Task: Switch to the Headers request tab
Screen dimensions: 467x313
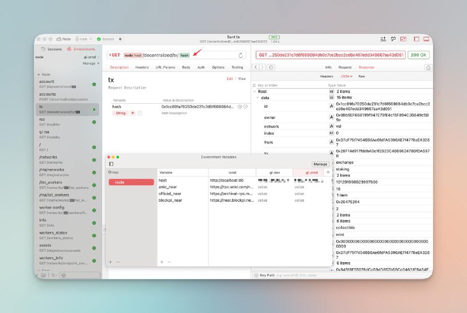Action: [142, 67]
